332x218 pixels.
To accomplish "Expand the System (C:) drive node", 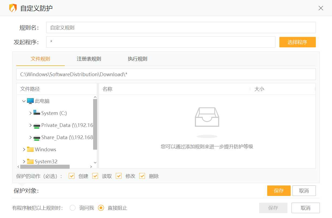I will tap(30, 113).
